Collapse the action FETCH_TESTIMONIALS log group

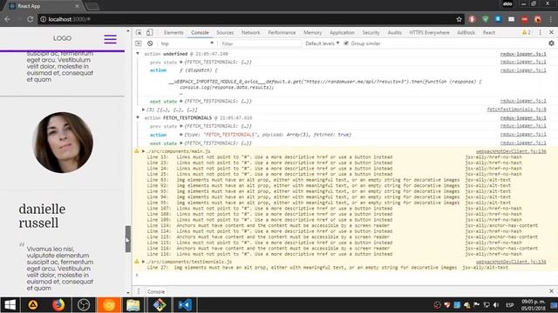click(x=138, y=117)
